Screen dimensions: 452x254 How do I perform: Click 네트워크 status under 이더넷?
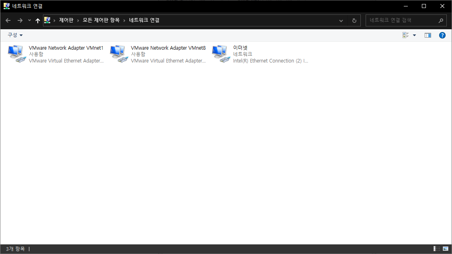point(242,54)
